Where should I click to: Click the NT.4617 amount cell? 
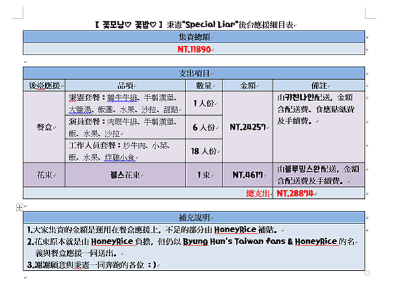[x=248, y=175]
